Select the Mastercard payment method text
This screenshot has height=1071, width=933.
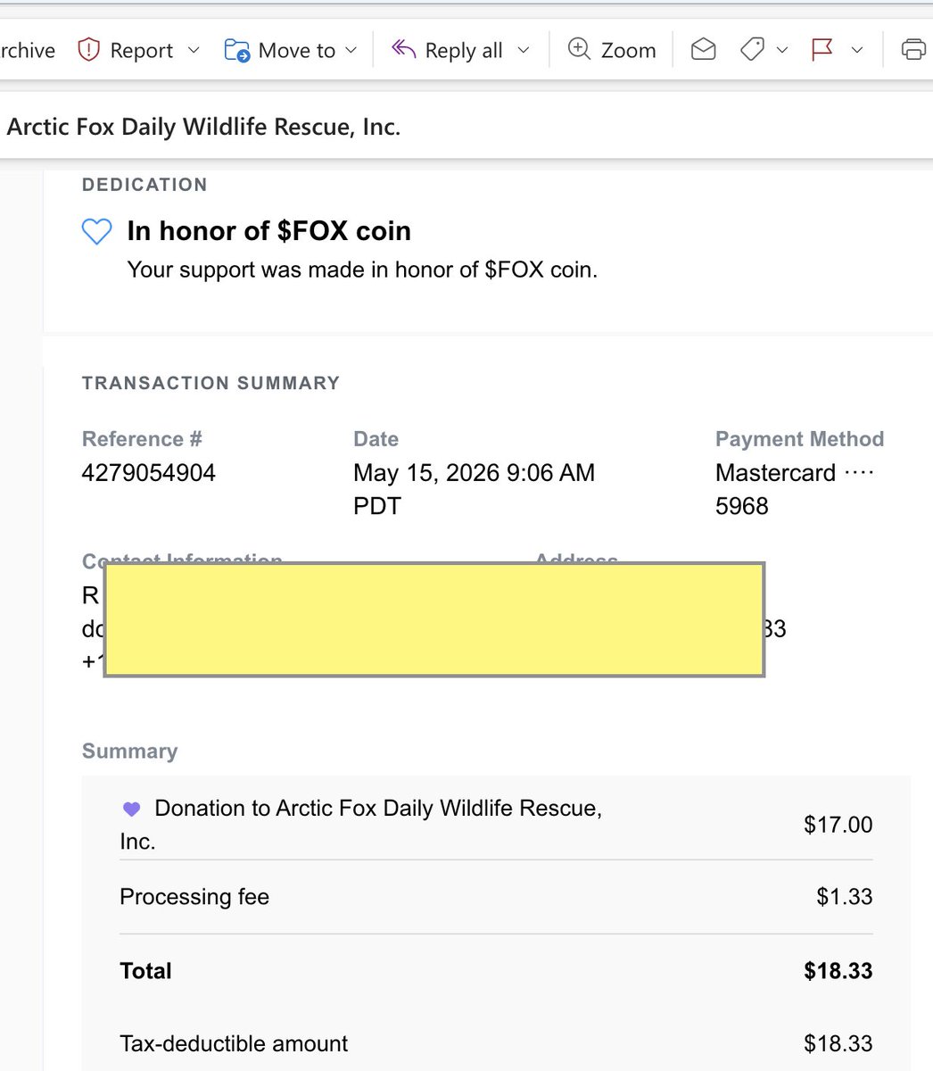775,473
